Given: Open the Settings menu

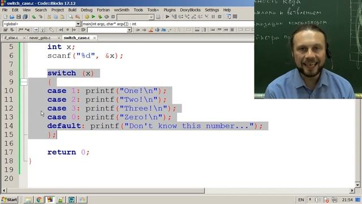Looking at the screenshot, I should point(212,10).
